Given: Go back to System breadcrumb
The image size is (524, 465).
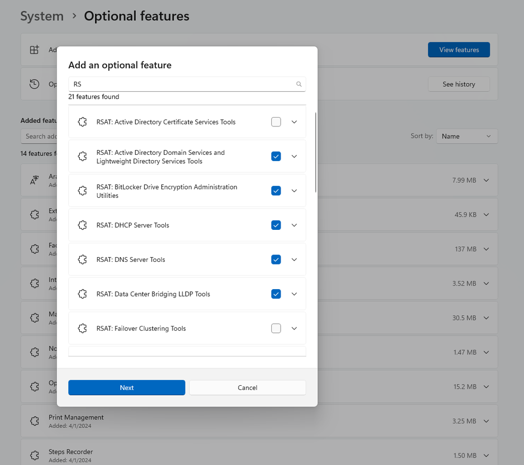Looking at the screenshot, I should [42, 16].
